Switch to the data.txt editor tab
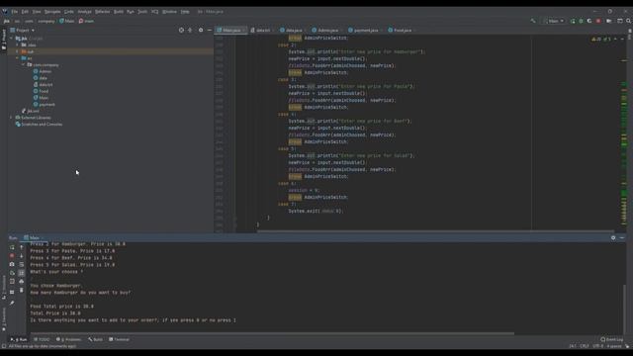633x356 pixels. coord(261,31)
